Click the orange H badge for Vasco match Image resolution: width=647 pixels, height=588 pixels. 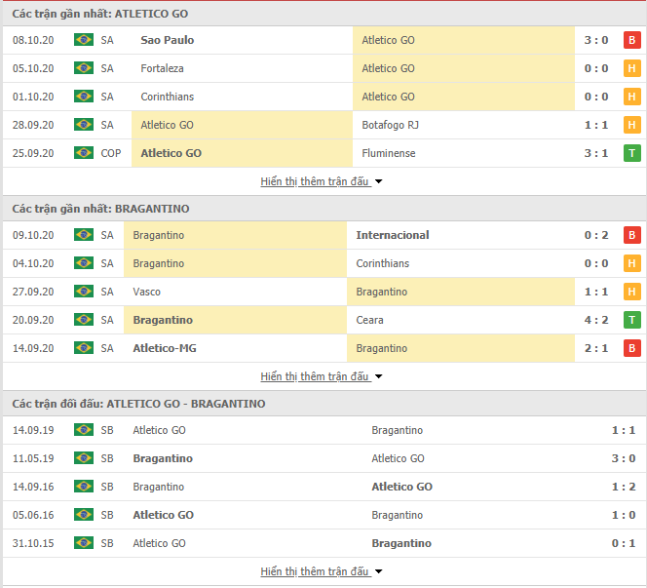coord(631,292)
